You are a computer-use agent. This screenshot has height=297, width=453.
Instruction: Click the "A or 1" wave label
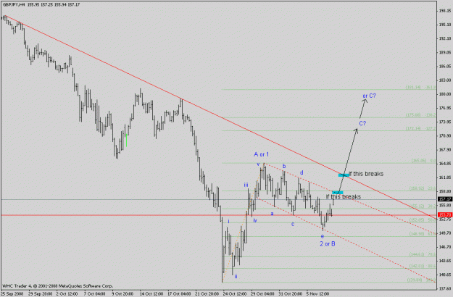coord(261,154)
